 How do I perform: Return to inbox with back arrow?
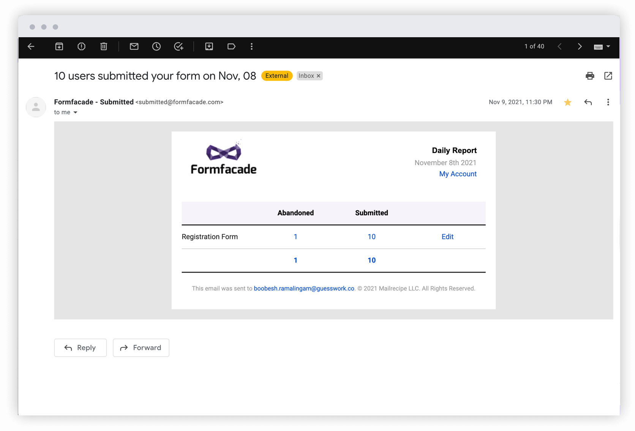click(31, 46)
